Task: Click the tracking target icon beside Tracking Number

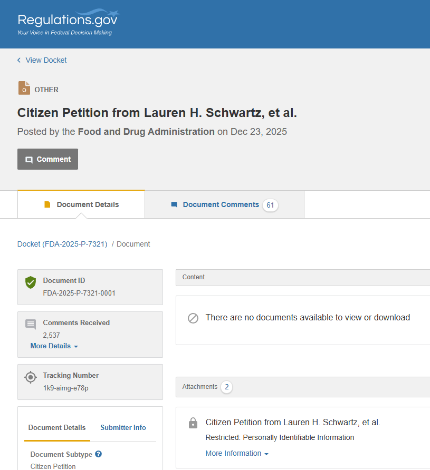Action: (31, 377)
